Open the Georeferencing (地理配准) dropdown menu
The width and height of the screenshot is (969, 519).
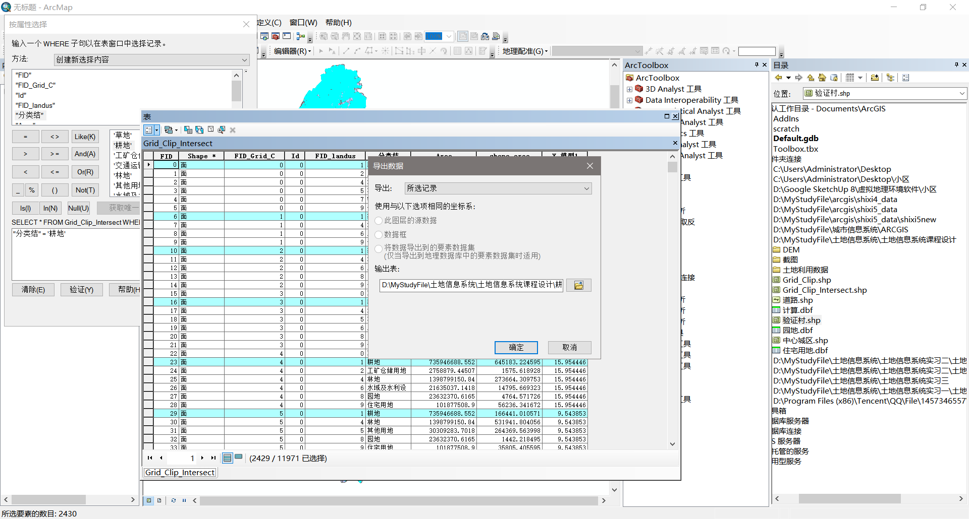tap(525, 51)
